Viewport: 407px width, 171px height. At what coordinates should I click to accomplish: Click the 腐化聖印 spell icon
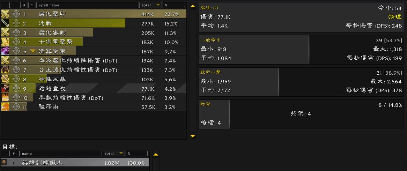click(5, 14)
